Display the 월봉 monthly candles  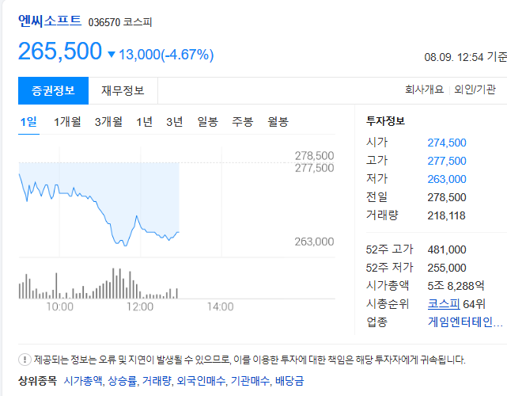point(278,122)
